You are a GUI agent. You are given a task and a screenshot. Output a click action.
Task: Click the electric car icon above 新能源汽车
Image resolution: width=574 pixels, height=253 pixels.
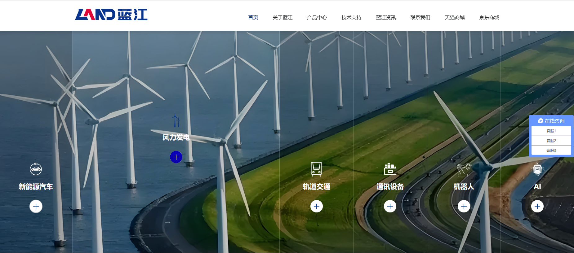pyautogui.click(x=36, y=169)
